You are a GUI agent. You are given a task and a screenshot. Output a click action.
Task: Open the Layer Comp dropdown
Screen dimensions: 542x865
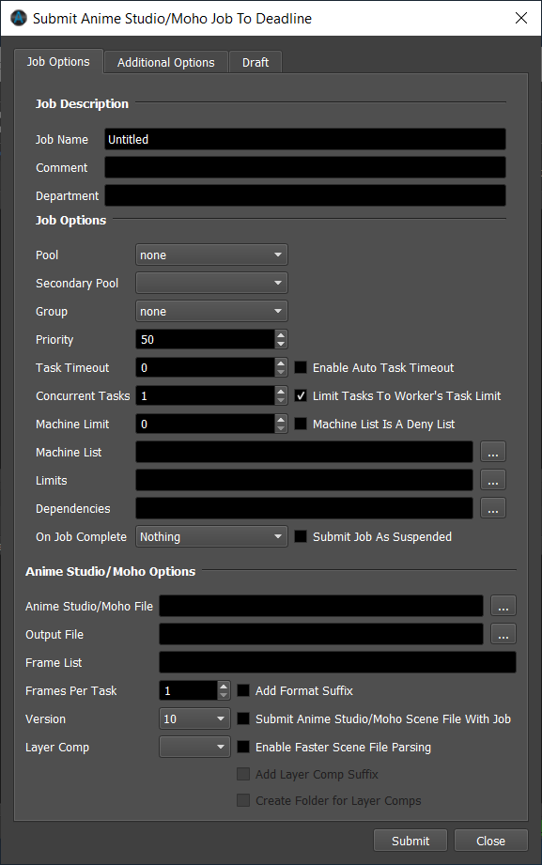point(194,747)
